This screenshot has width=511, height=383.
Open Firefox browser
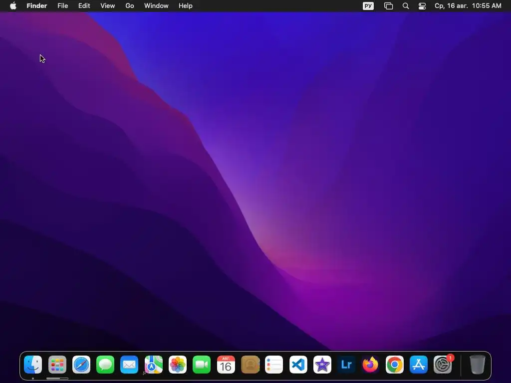371,365
